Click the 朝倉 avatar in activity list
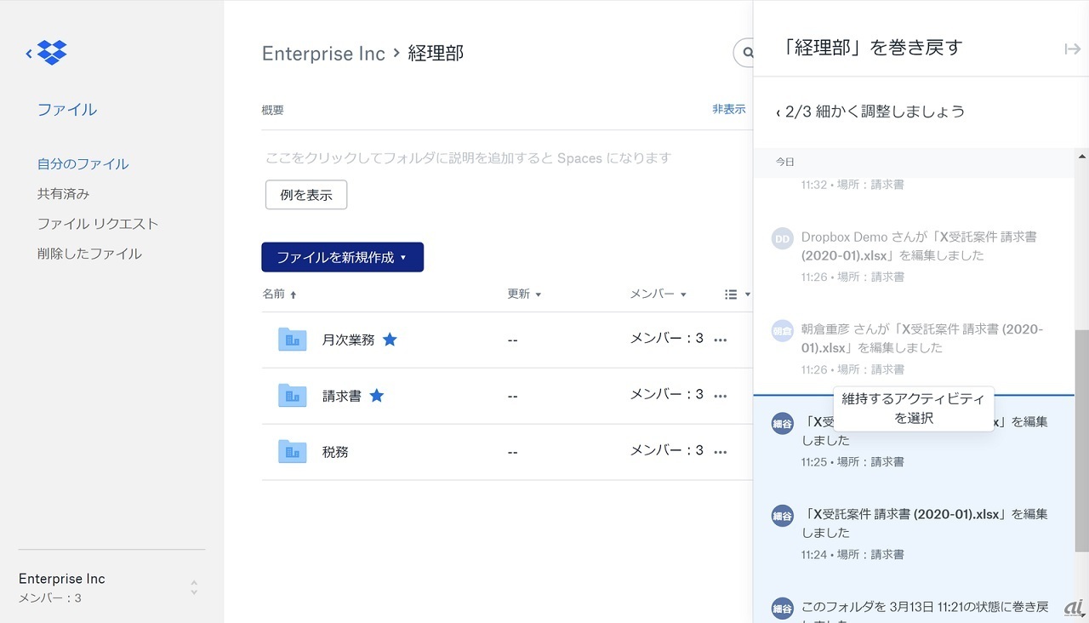This screenshot has height=623, width=1089. [783, 331]
